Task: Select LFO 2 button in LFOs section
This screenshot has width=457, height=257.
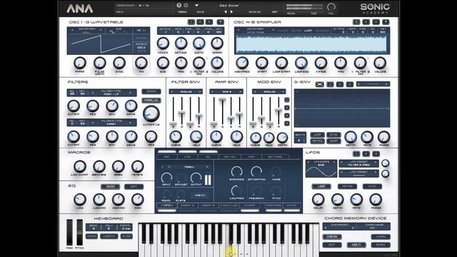Action: [366, 153]
